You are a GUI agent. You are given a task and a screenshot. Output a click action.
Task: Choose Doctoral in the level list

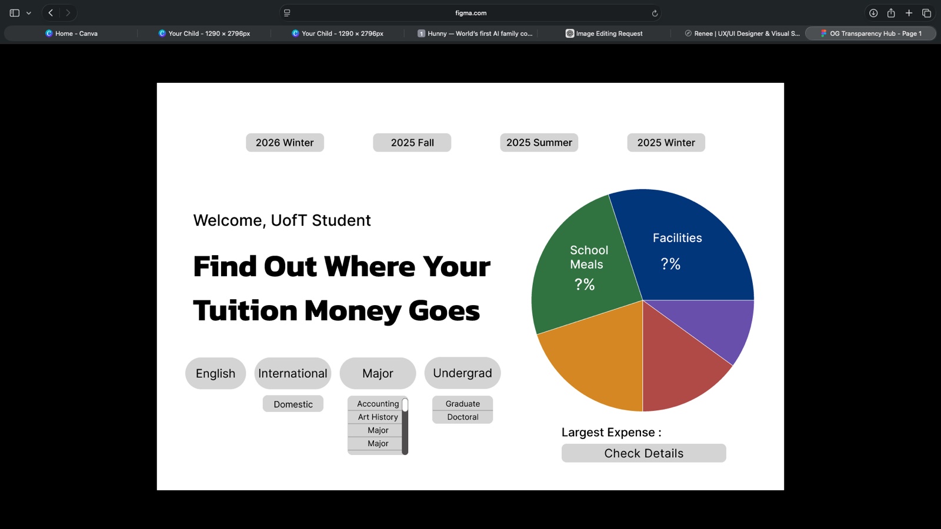coord(462,417)
